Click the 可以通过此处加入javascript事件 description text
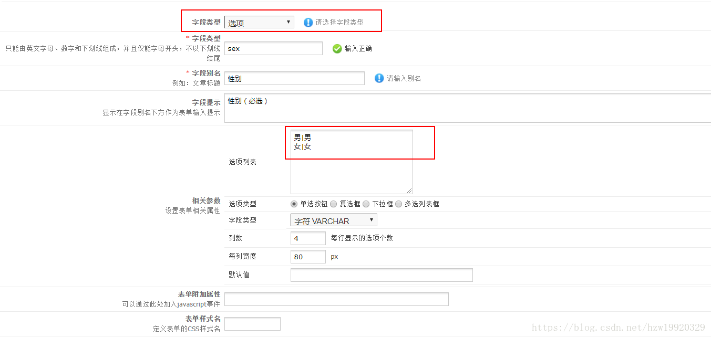711x338 pixels. coord(171,304)
